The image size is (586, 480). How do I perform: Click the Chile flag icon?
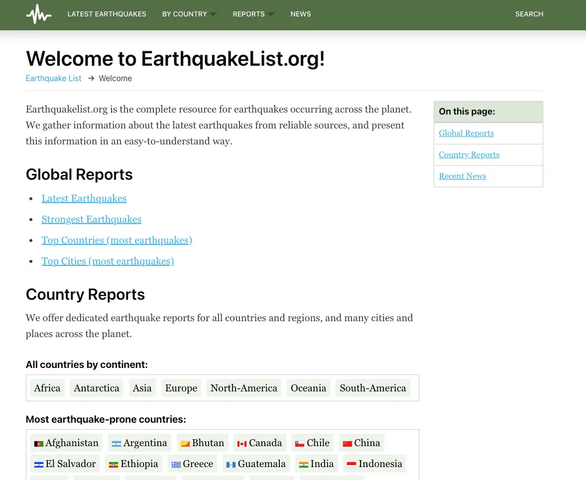pyautogui.click(x=300, y=444)
